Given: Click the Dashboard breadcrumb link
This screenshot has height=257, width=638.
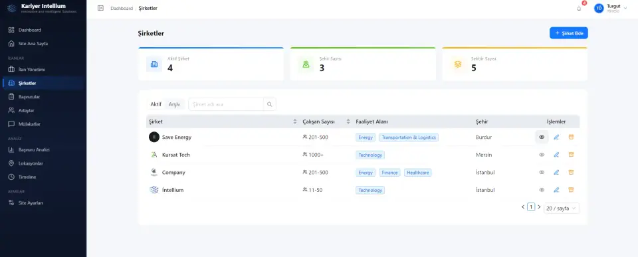Looking at the screenshot, I should coord(122,9).
